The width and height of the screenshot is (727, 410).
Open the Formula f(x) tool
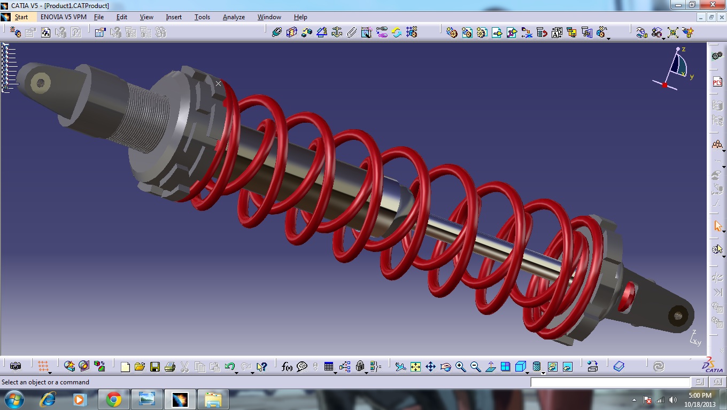(x=287, y=367)
